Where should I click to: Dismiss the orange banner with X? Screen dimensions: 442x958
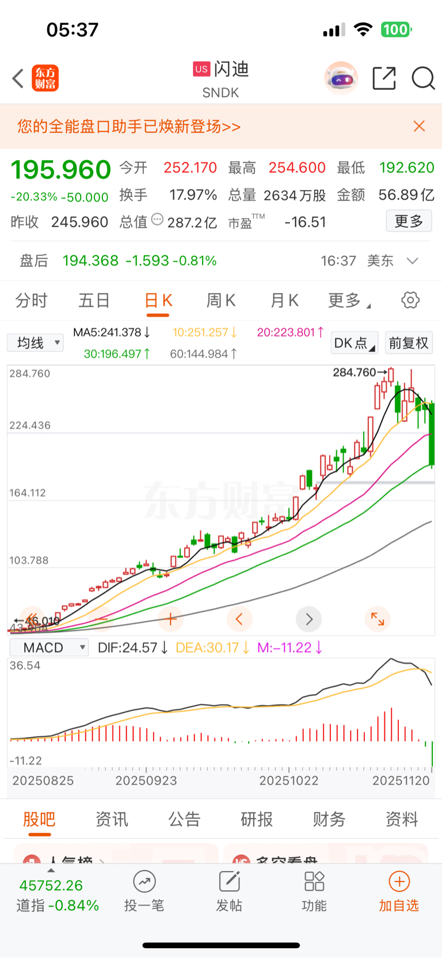[x=419, y=126]
